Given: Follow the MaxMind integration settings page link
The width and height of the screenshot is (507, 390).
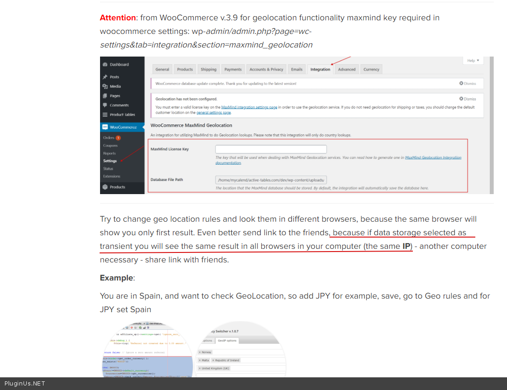Looking at the screenshot, I should click(x=249, y=107).
